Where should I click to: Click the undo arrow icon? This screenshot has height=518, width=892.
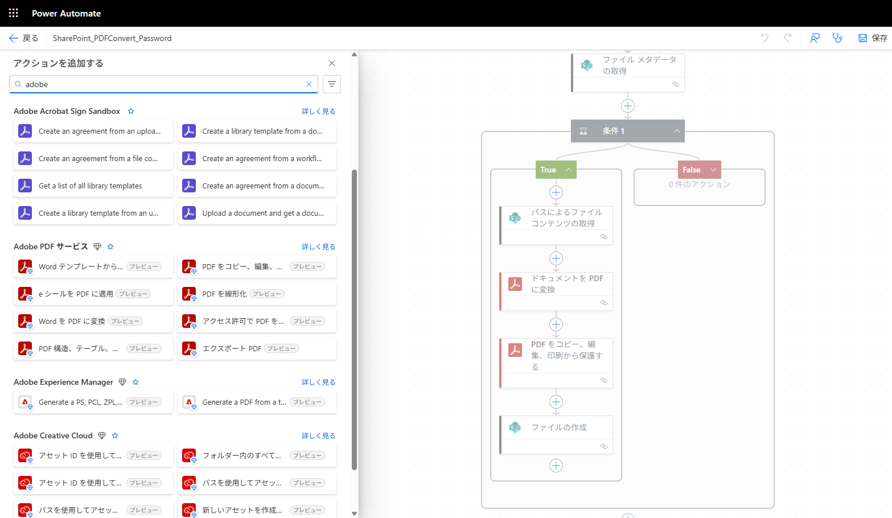(764, 38)
